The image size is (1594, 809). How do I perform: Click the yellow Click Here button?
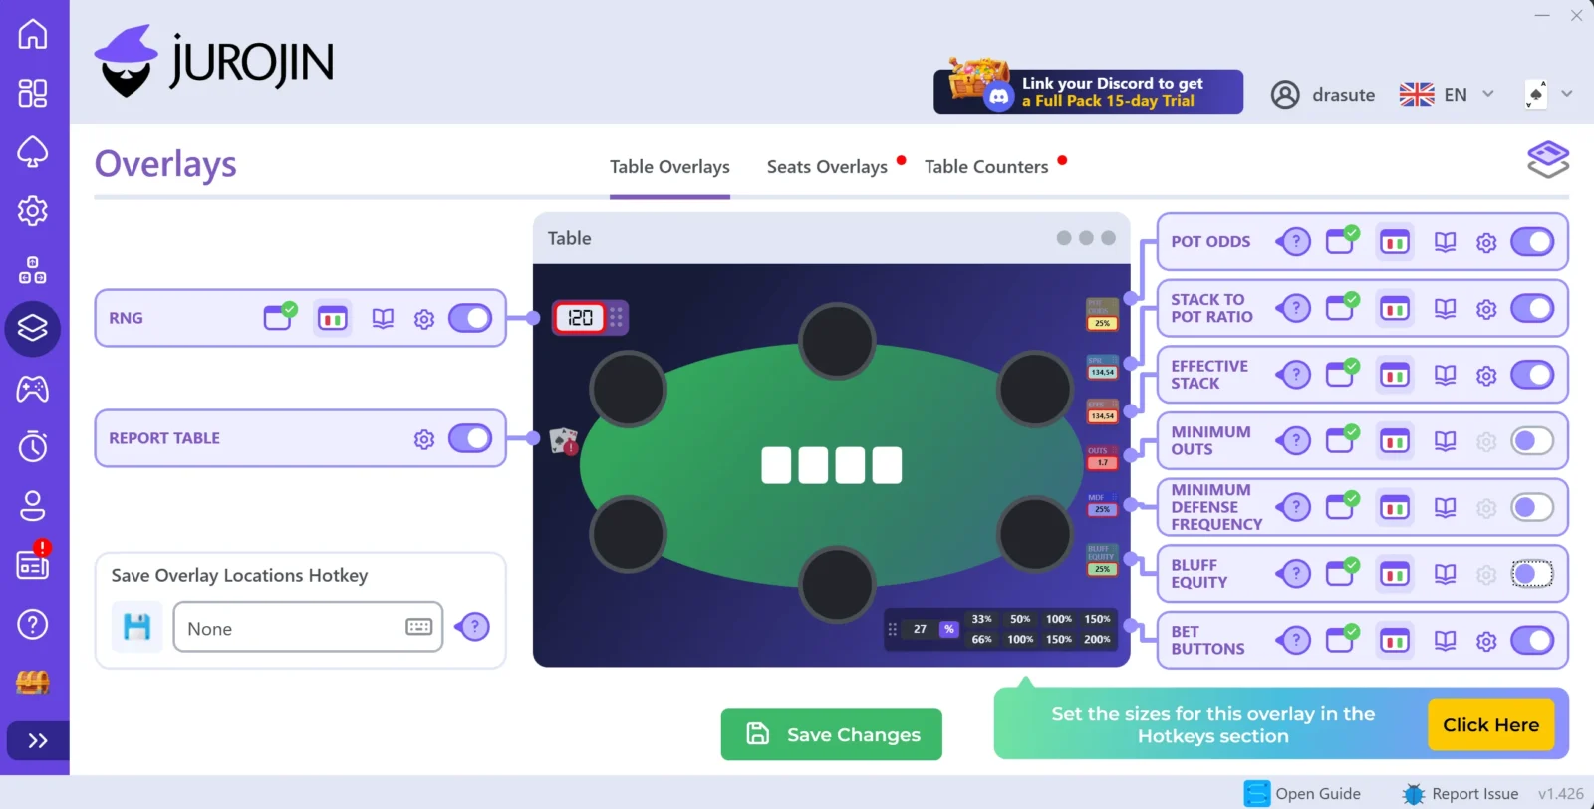click(1490, 725)
